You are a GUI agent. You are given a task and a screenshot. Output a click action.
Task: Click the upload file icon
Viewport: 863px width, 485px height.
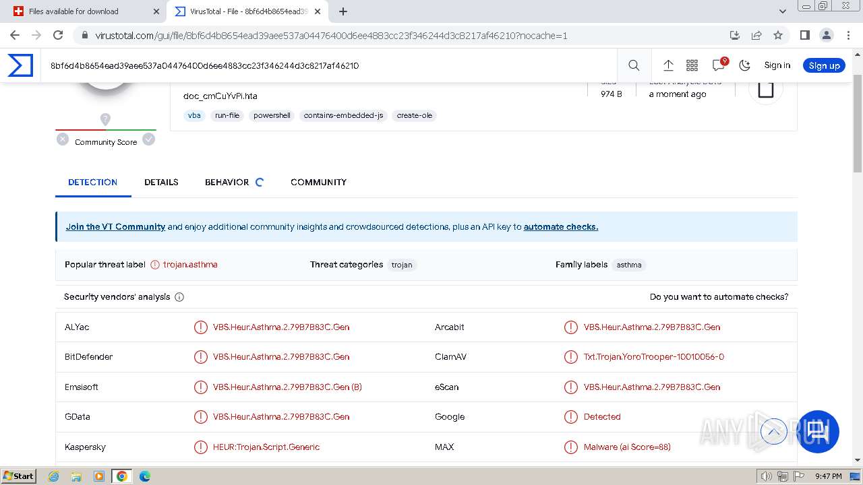(x=668, y=65)
